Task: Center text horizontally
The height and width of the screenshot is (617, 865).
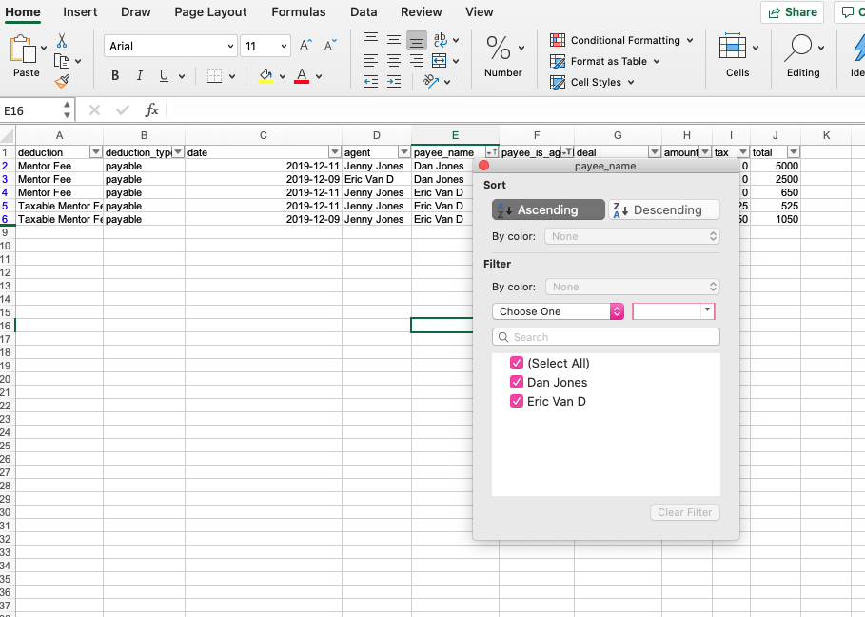Action: click(394, 61)
